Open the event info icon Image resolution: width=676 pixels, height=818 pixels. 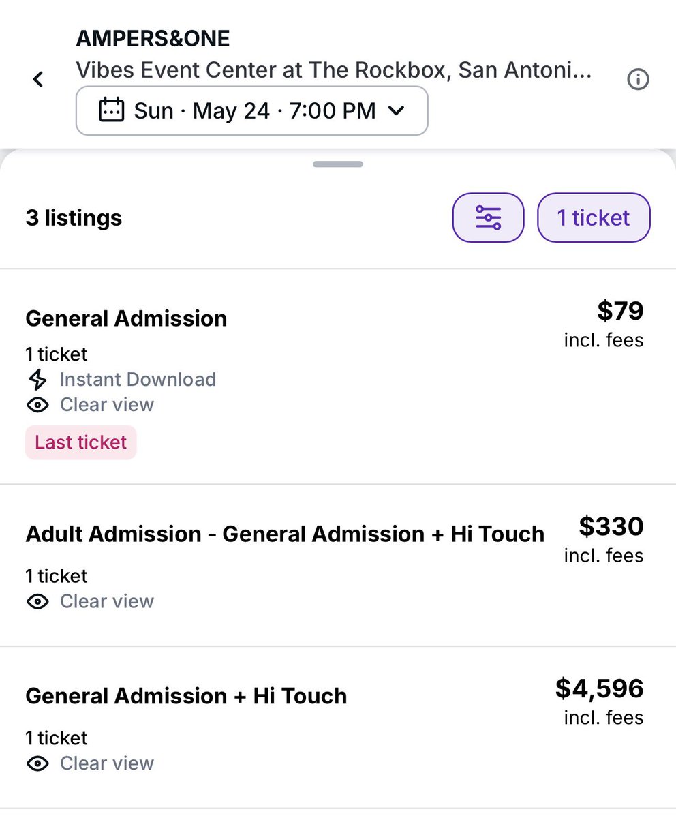(x=637, y=80)
